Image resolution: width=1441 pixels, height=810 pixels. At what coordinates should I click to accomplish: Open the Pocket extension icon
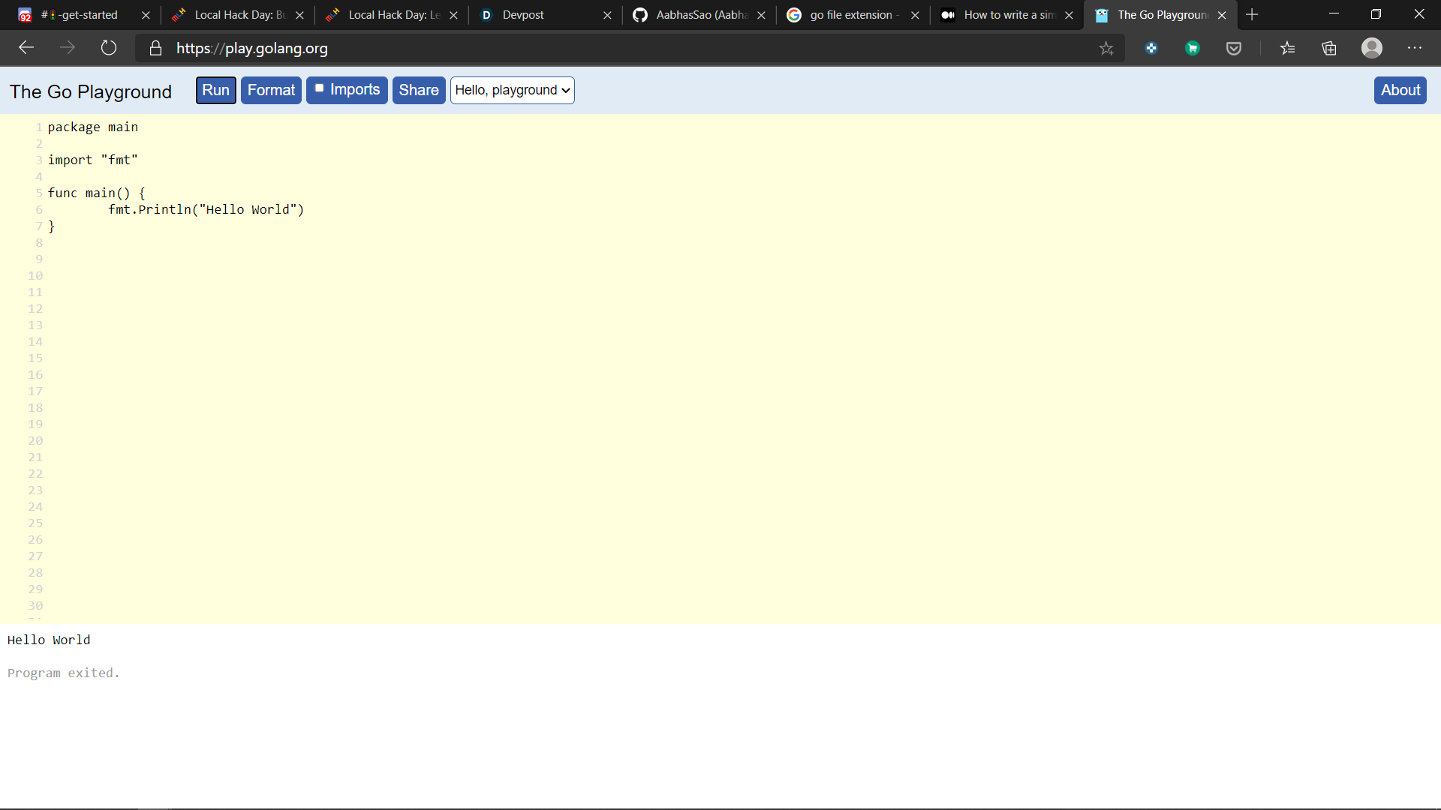pyautogui.click(x=1234, y=49)
